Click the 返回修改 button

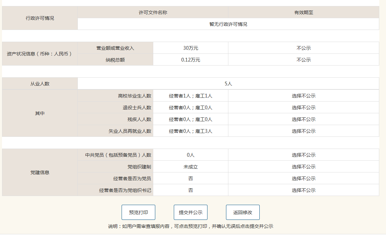(243, 212)
